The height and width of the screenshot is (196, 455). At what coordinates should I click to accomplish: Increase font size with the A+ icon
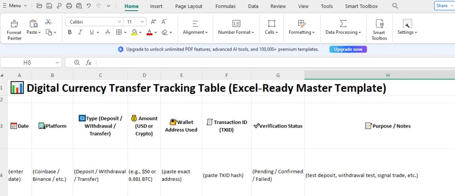pos(154,21)
